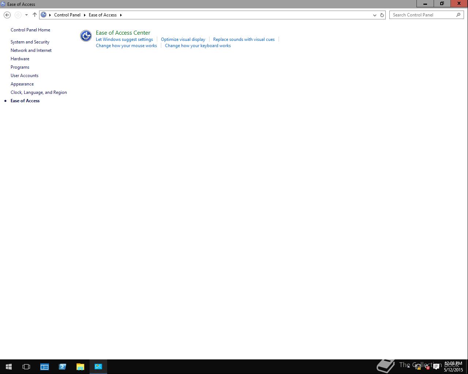Open Task View from taskbar
The width and height of the screenshot is (468, 374).
click(26, 367)
